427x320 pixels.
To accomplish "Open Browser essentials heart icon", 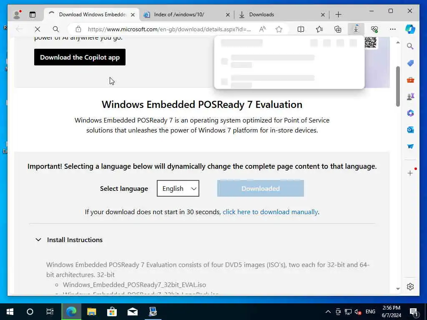I will [x=374, y=29].
